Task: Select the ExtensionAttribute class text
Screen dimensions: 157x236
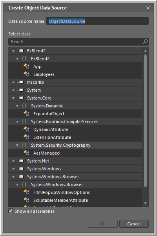Action: (x=52, y=137)
